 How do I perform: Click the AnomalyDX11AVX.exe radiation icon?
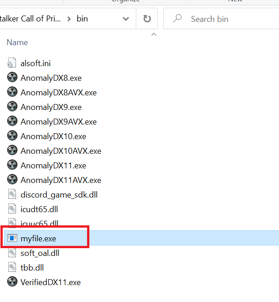point(12,180)
